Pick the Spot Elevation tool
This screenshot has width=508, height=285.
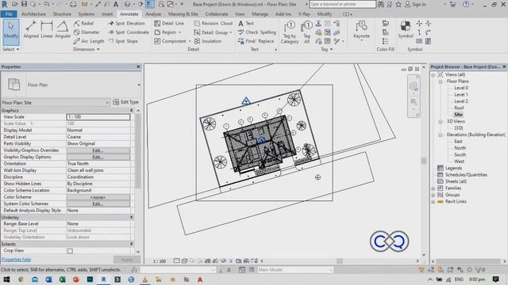[126, 23]
